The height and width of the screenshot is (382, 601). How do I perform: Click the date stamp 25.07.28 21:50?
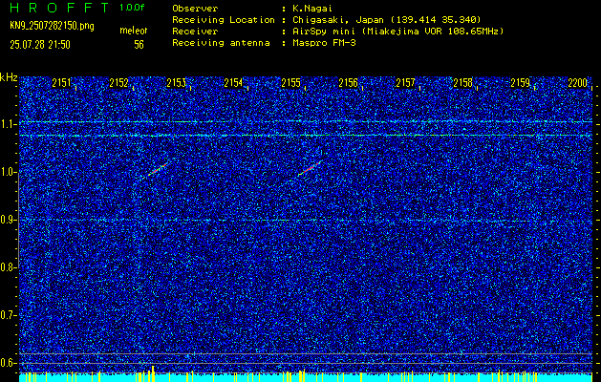click(40, 45)
